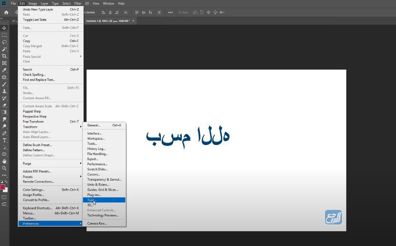Choose Color Settings...
This screenshot has width=396, height=246.
point(51,189)
